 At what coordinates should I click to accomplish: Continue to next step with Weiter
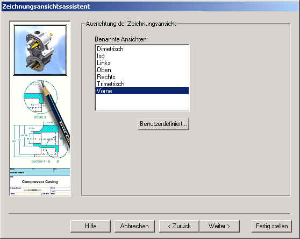219,226
